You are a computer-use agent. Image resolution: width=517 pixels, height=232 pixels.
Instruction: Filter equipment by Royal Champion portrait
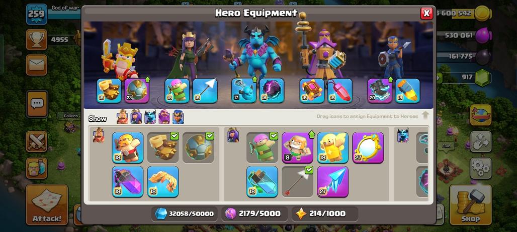[x=178, y=117]
